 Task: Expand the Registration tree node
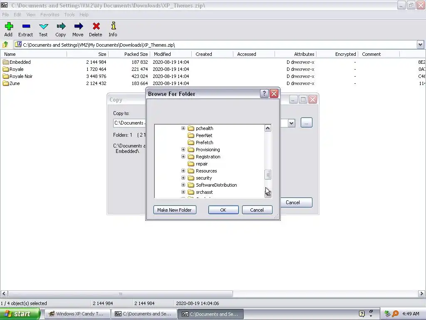(183, 157)
